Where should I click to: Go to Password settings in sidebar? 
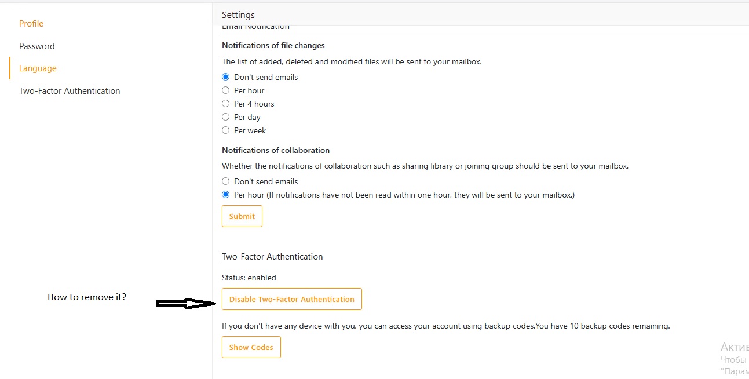point(36,46)
